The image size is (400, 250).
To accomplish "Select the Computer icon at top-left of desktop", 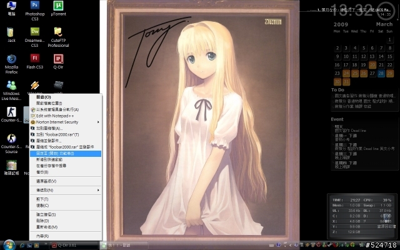I will click(11, 9).
